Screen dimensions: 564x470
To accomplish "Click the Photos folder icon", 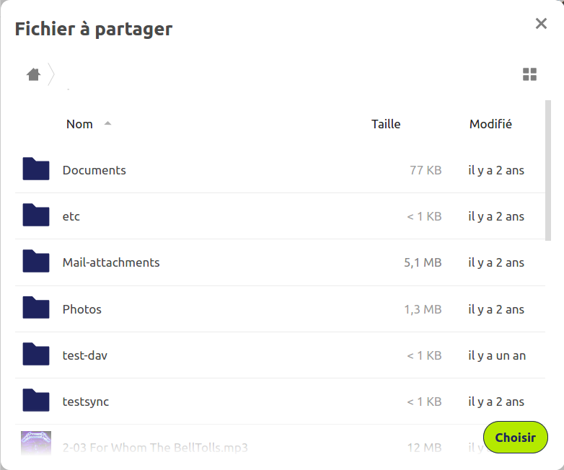I will tap(36, 309).
